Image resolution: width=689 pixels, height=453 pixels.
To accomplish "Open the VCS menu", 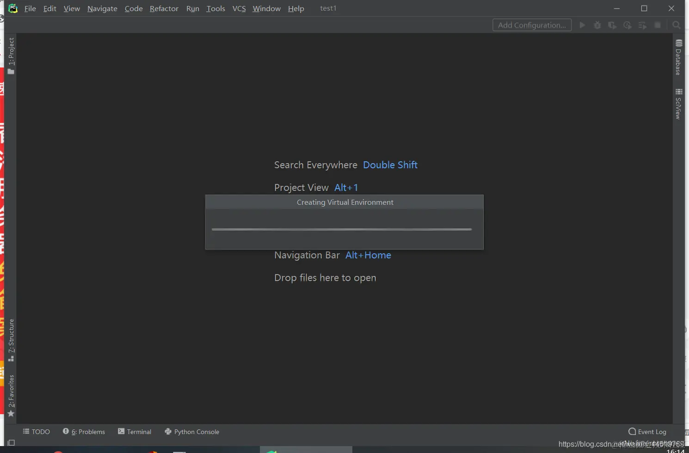I will (x=239, y=8).
